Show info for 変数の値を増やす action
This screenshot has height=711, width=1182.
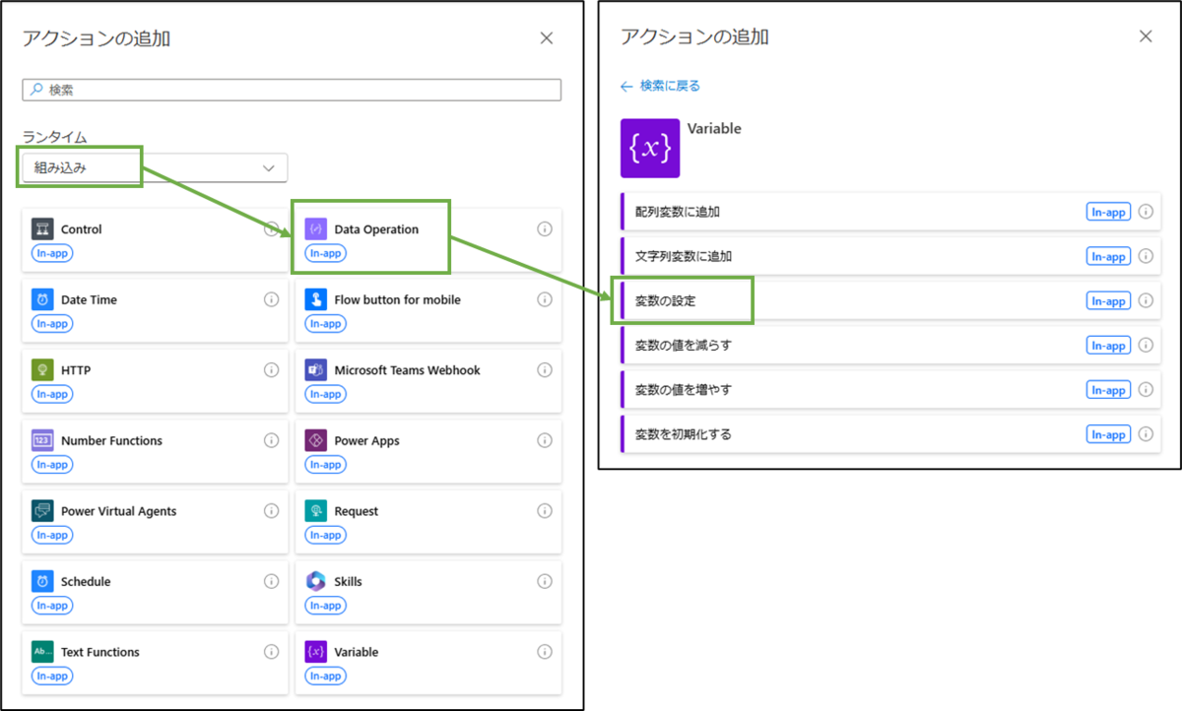[x=1146, y=390]
